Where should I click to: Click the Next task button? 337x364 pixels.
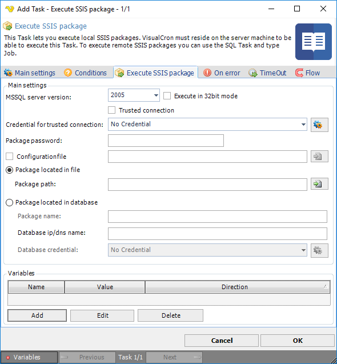[x=174, y=357]
